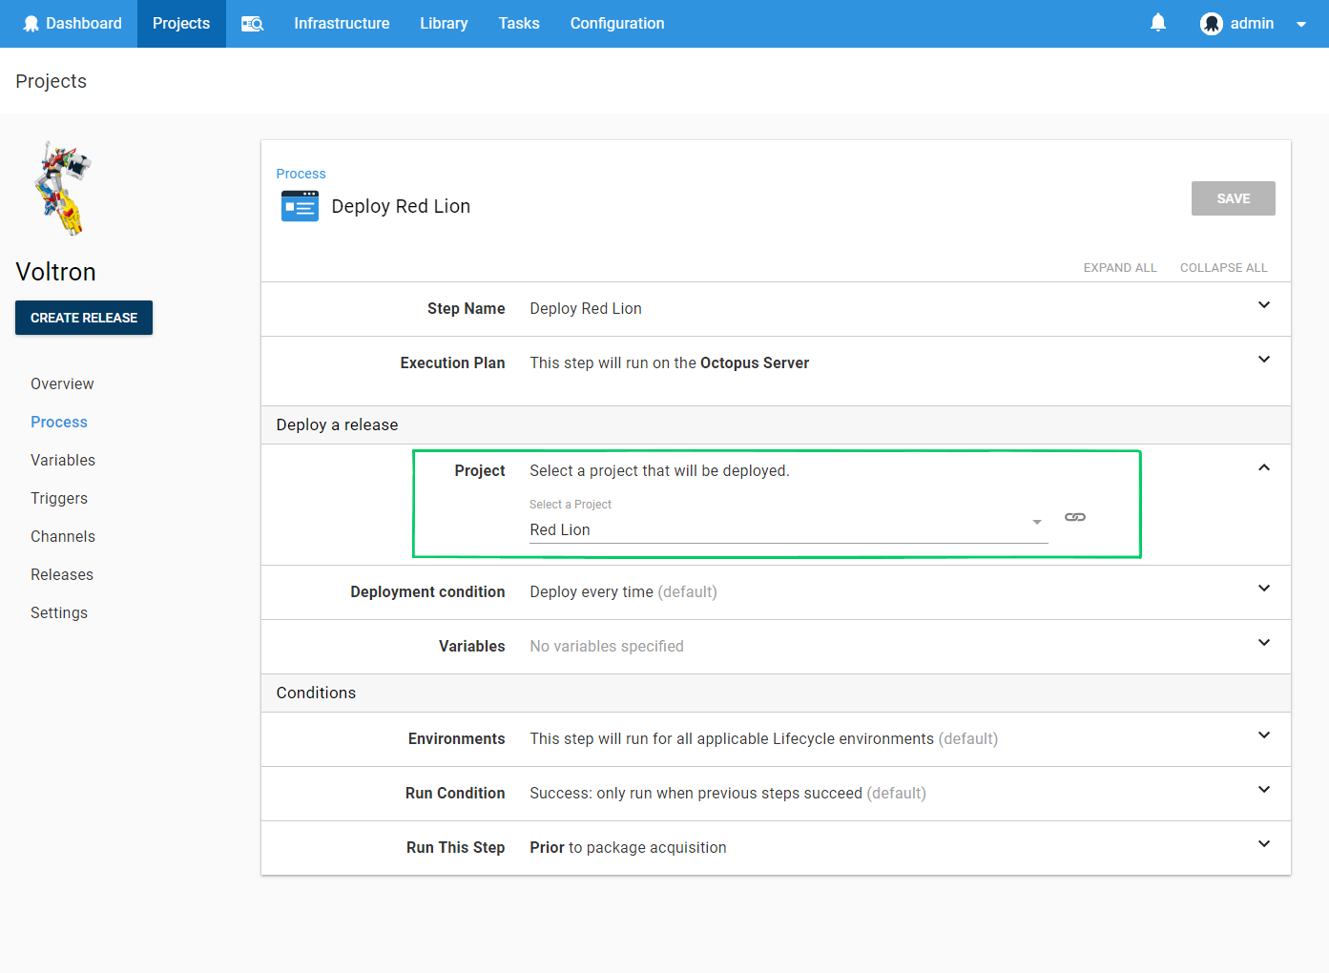Click the SAVE button
Viewport: 1329px width, 973px height.
click(1233, 197)
